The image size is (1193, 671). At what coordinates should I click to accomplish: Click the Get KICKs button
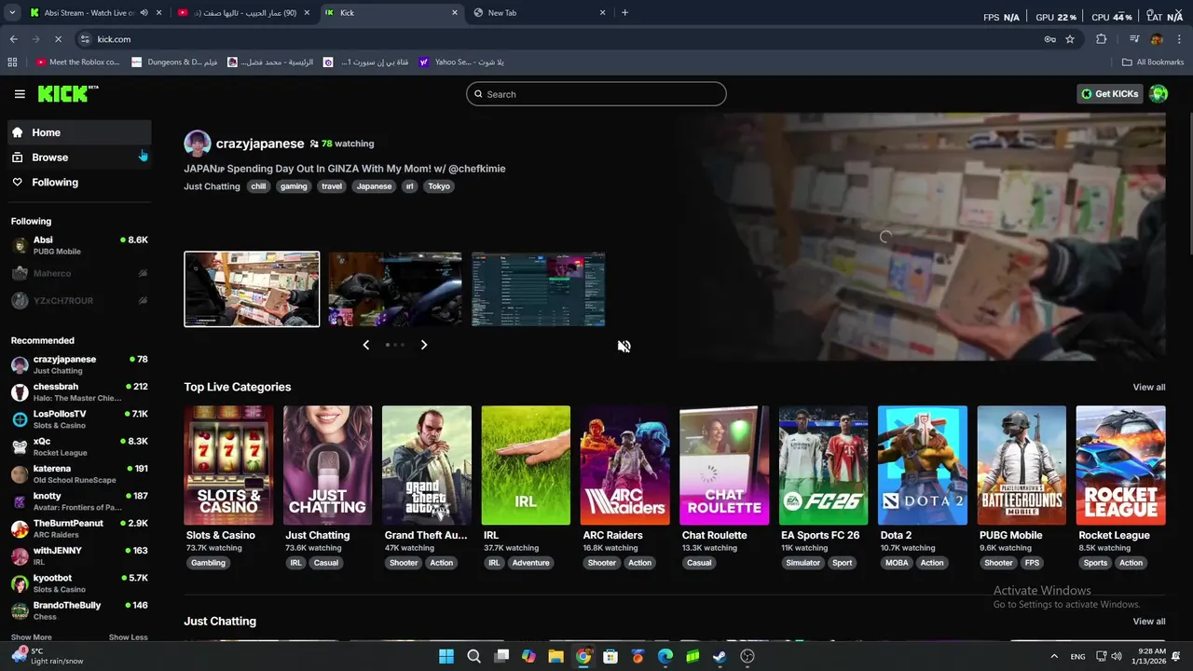pyautogui.click(x=1109, y=94)
